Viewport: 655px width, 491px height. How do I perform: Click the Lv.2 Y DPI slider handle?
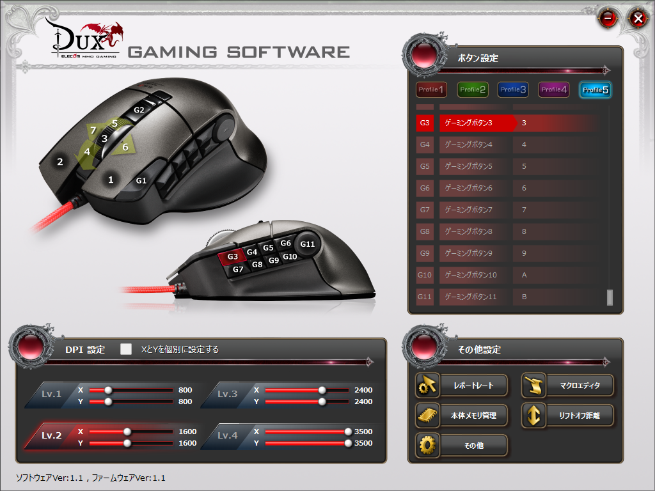tap(127, 443)
